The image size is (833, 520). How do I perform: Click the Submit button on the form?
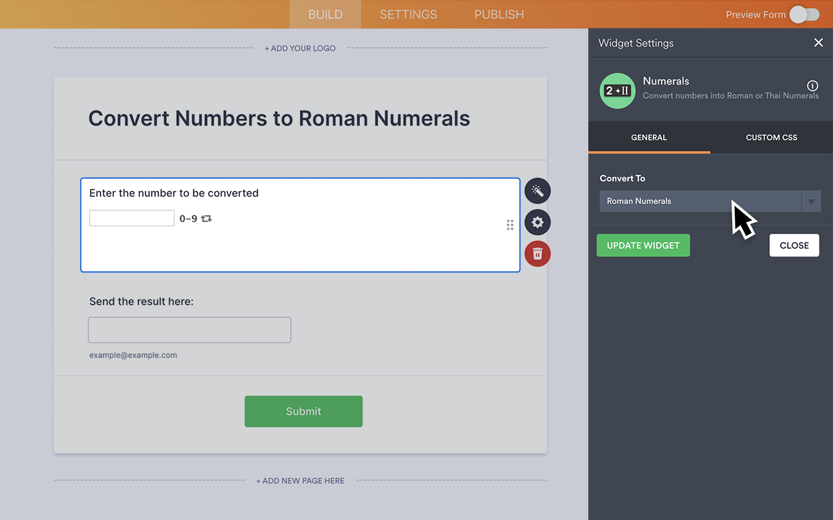pyautogui.click(x=303, y=411)
